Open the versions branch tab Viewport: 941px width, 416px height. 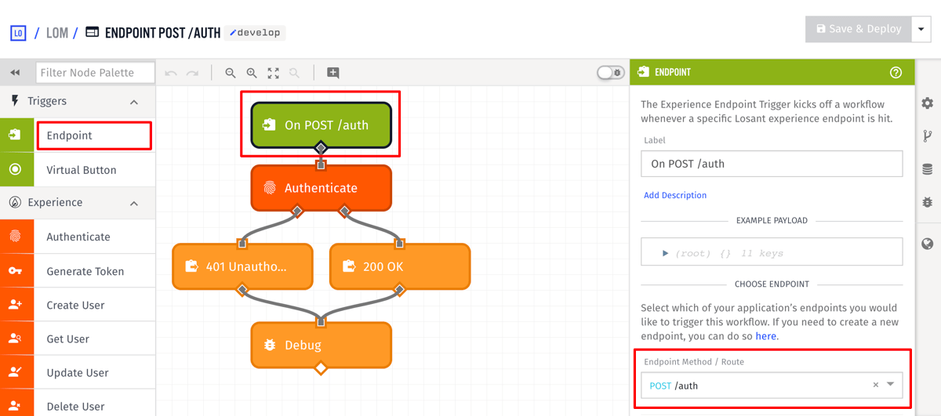[928, 136]
